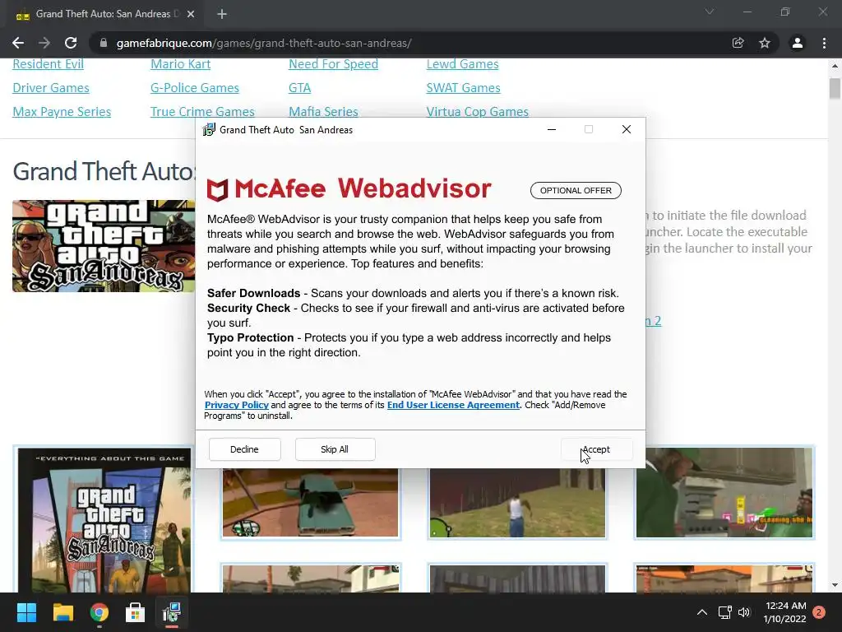Open Microsoft Store from the taskbar

pos(136,612)
